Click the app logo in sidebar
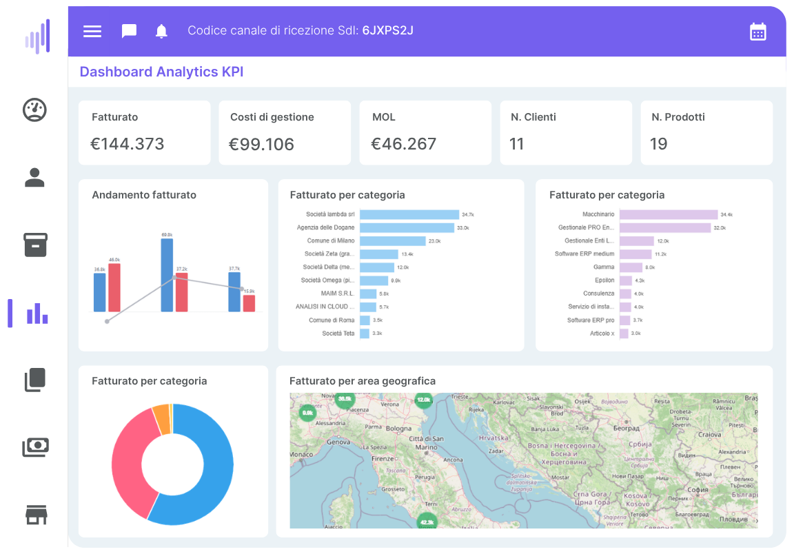This screenshot has width=794, height=554. [38, 37]
